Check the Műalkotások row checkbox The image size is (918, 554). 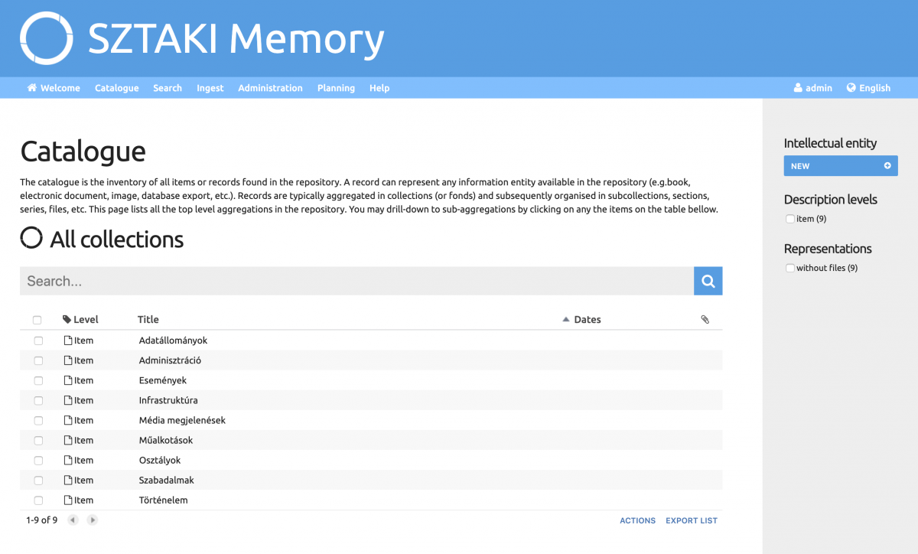38,440
